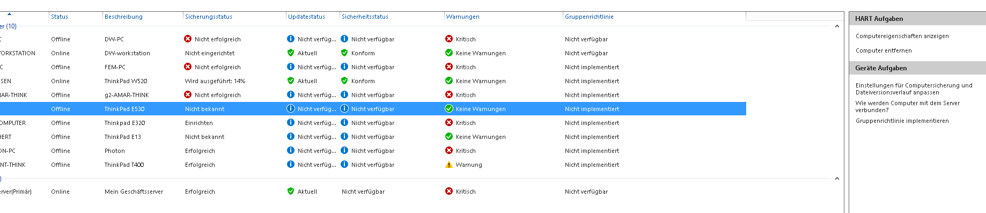Screen dimensions: 986x213
Task: Click the red Kritisch icon for g2-AMAR-THINK
Action: point(449,94)
